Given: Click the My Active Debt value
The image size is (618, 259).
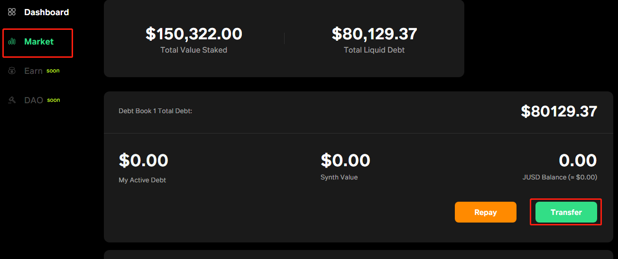Looking at the screenshot, I should 143,161.
